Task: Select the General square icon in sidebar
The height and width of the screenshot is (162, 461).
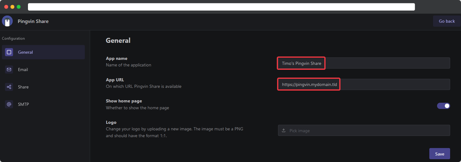Action: click(9, 52)
